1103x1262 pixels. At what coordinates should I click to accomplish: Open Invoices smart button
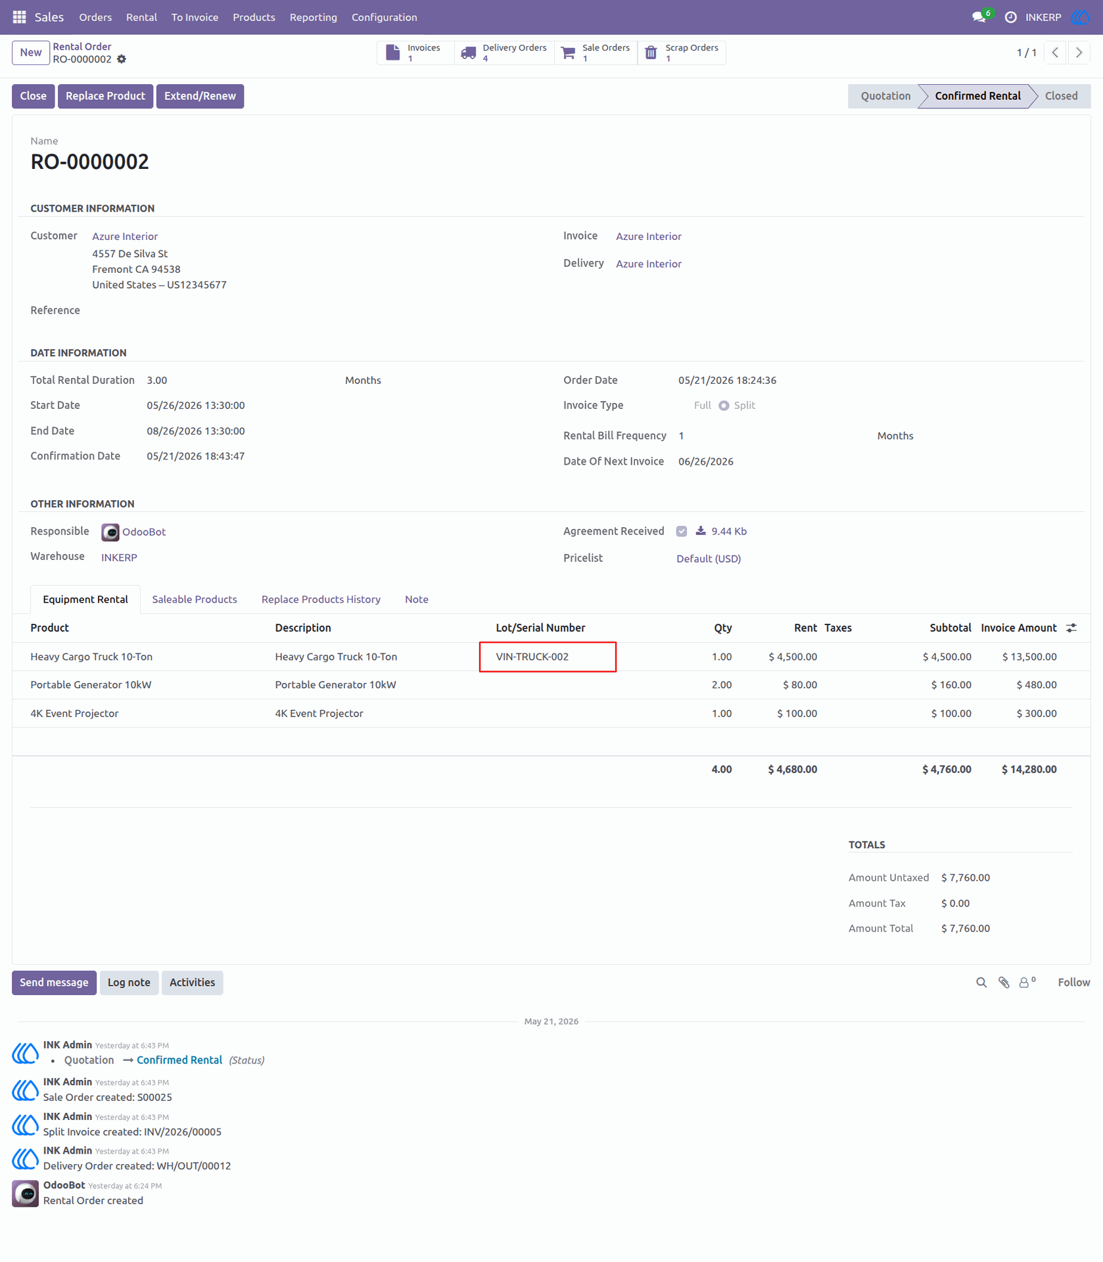tap(415, 53)
